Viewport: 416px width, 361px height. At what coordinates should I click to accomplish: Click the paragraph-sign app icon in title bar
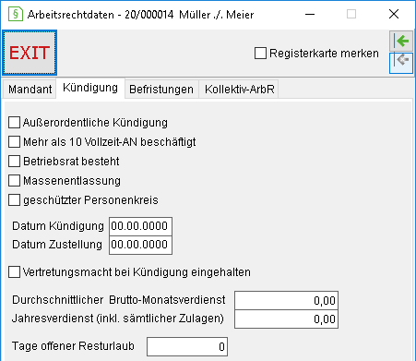16,14
